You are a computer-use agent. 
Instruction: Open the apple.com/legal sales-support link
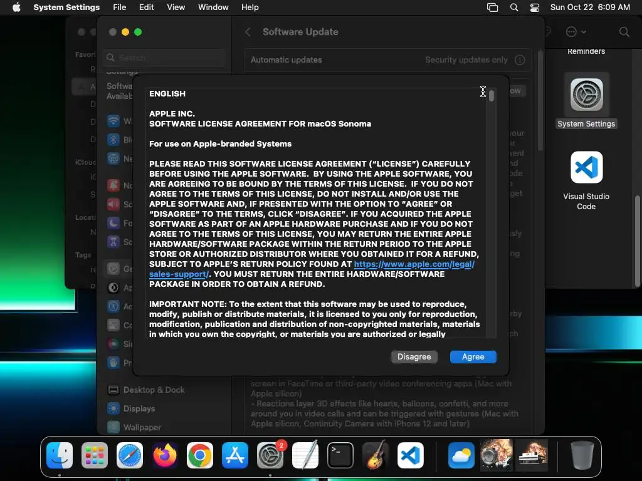pos(414,264)
